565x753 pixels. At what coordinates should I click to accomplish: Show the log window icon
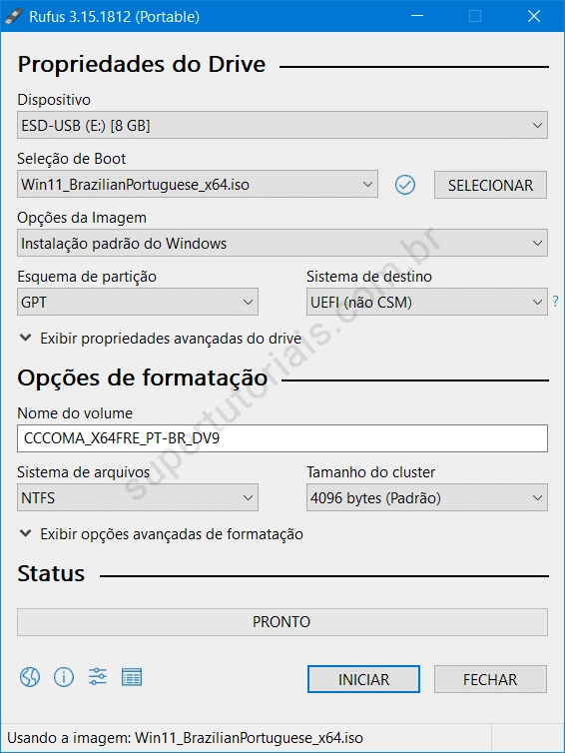(x=132, y=678)
